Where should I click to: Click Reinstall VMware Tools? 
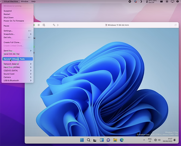point(17,59)
